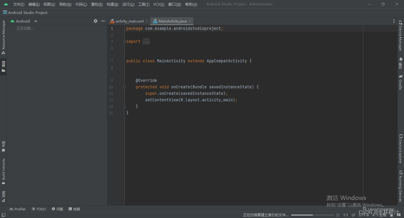Open the VCS(S) menu

coord(159,4)
